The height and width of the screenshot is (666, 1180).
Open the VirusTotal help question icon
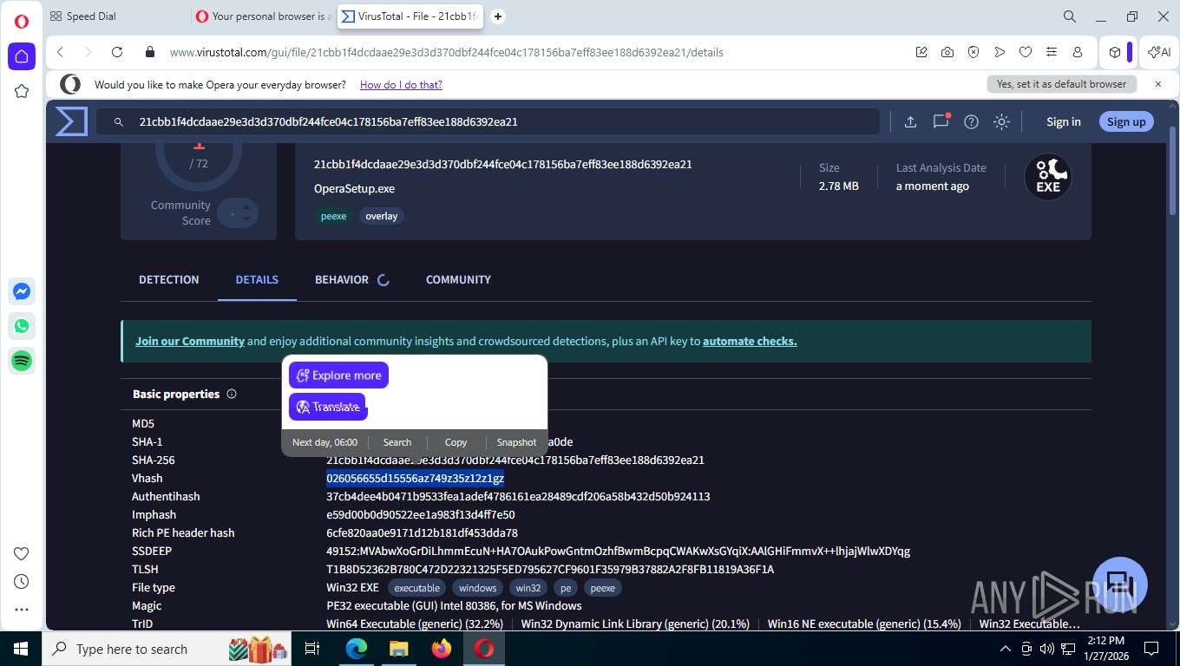click(x=972, y=122)
